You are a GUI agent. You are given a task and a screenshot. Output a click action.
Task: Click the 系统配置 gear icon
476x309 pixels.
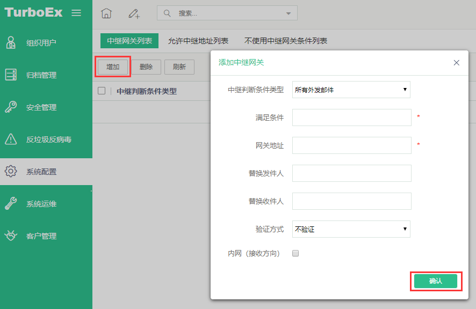point(11,171)
